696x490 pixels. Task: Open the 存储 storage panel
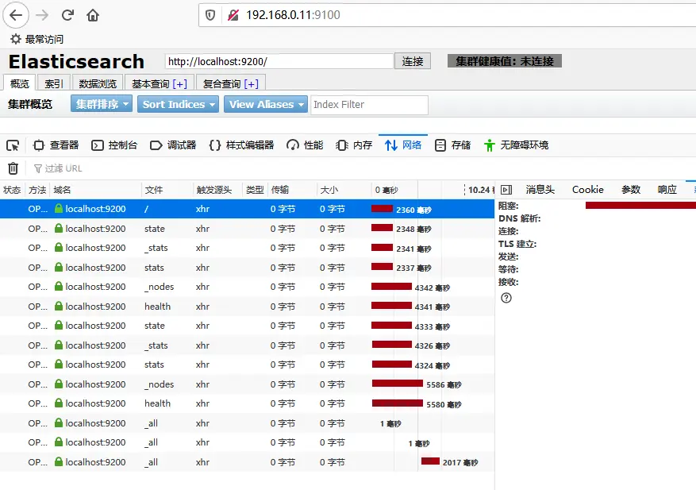coord(452,145)
